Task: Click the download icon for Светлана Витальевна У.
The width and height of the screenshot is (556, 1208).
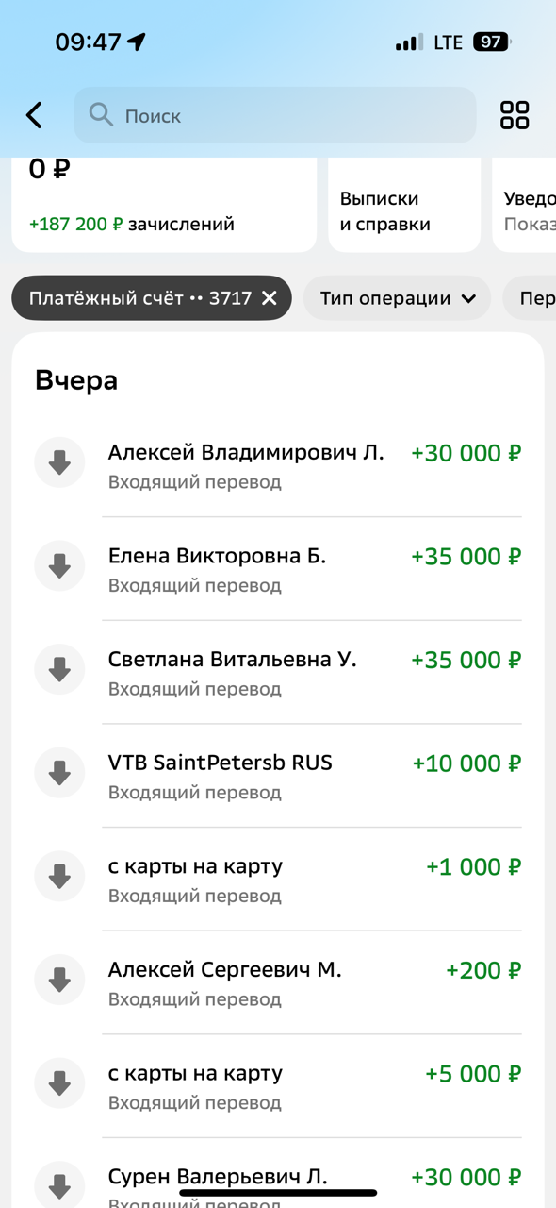Action: pyautogui.click(x=59, y=668)
